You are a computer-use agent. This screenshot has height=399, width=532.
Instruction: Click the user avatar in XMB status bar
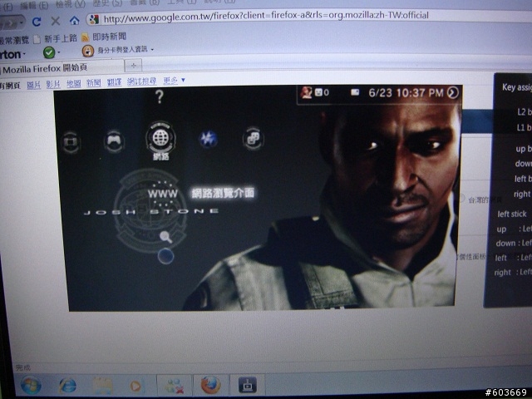(307, 92)
